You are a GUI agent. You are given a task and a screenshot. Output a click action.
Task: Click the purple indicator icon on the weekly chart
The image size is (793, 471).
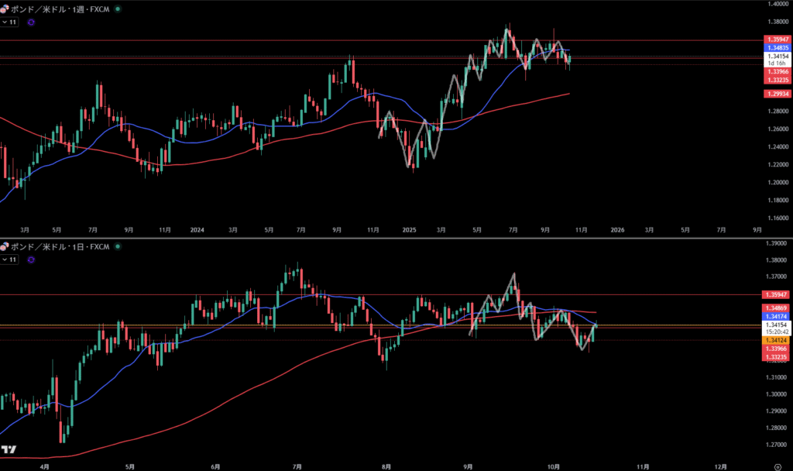(30, 22)
